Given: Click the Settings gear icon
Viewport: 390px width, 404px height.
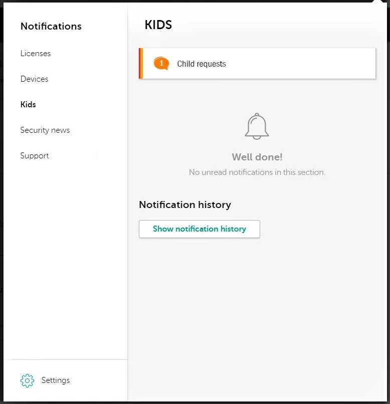Looking at the screenshot, I should (27, 380).
